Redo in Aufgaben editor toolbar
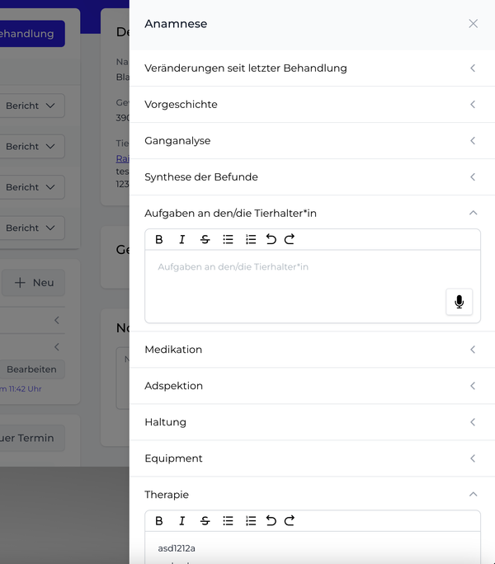This screenshot has height=564, width=495. coord(290,239)
